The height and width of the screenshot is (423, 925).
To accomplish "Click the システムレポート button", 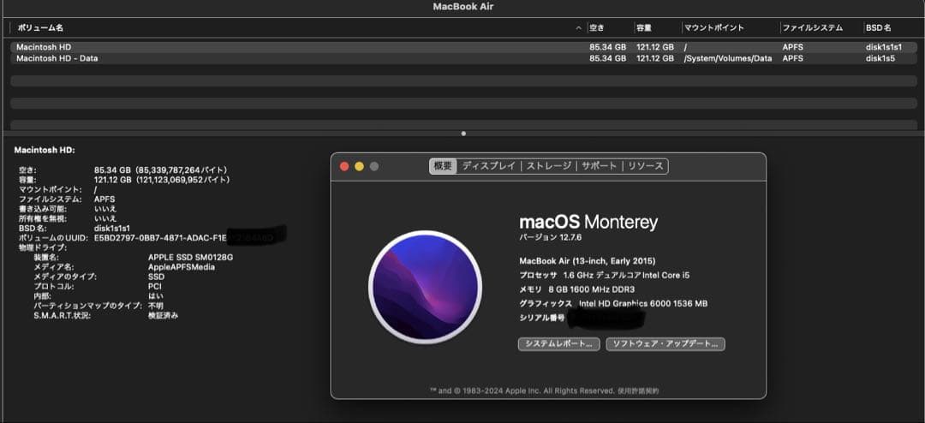I will pyautogui.click(x=558, y=344).
